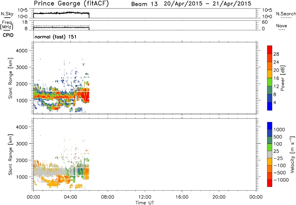Click the date range '20/Apr/2015 - 21/Apr/2015'
This screenshot has height=205, width=296.
208,4
